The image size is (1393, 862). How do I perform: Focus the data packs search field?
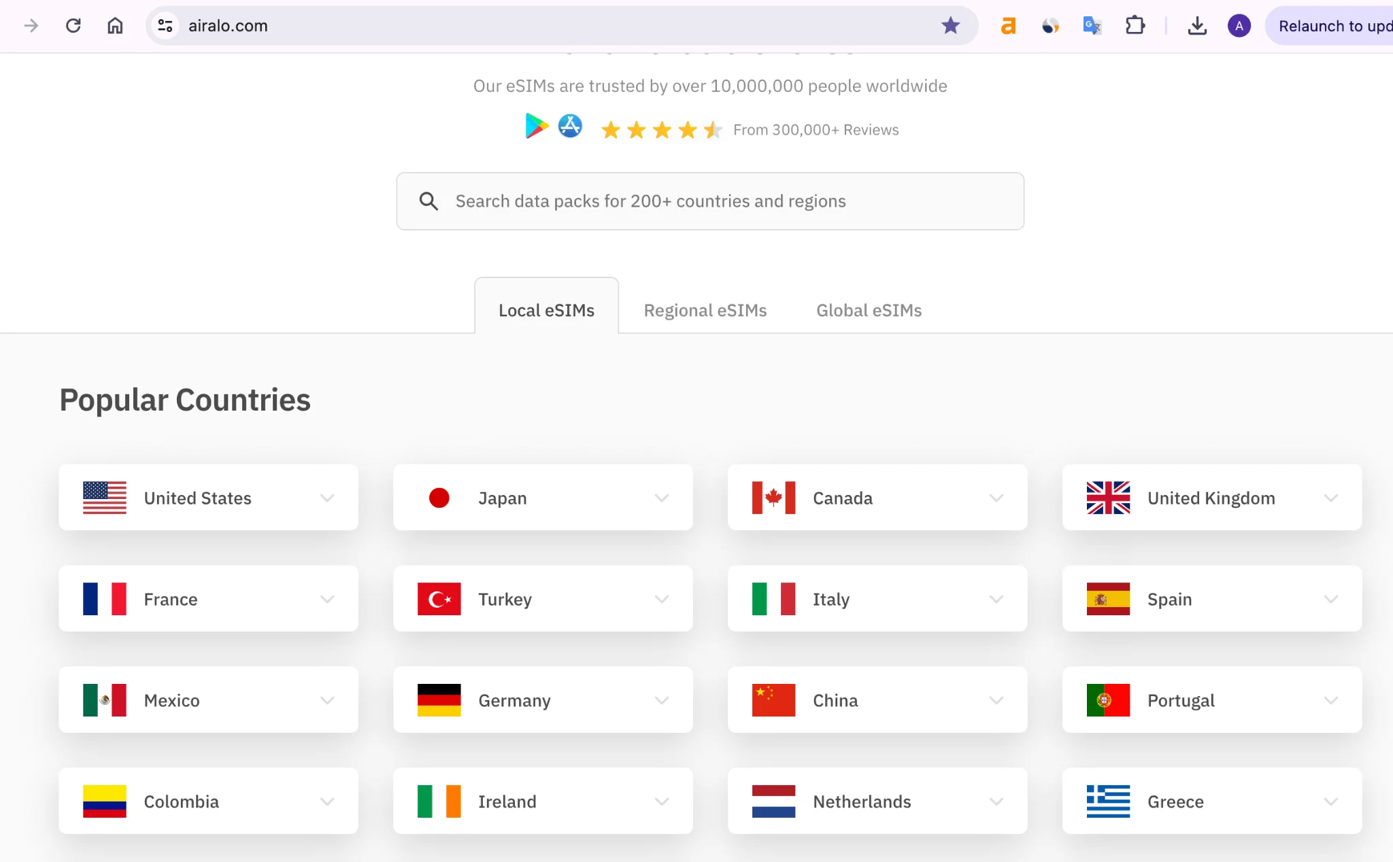[710, 201]
